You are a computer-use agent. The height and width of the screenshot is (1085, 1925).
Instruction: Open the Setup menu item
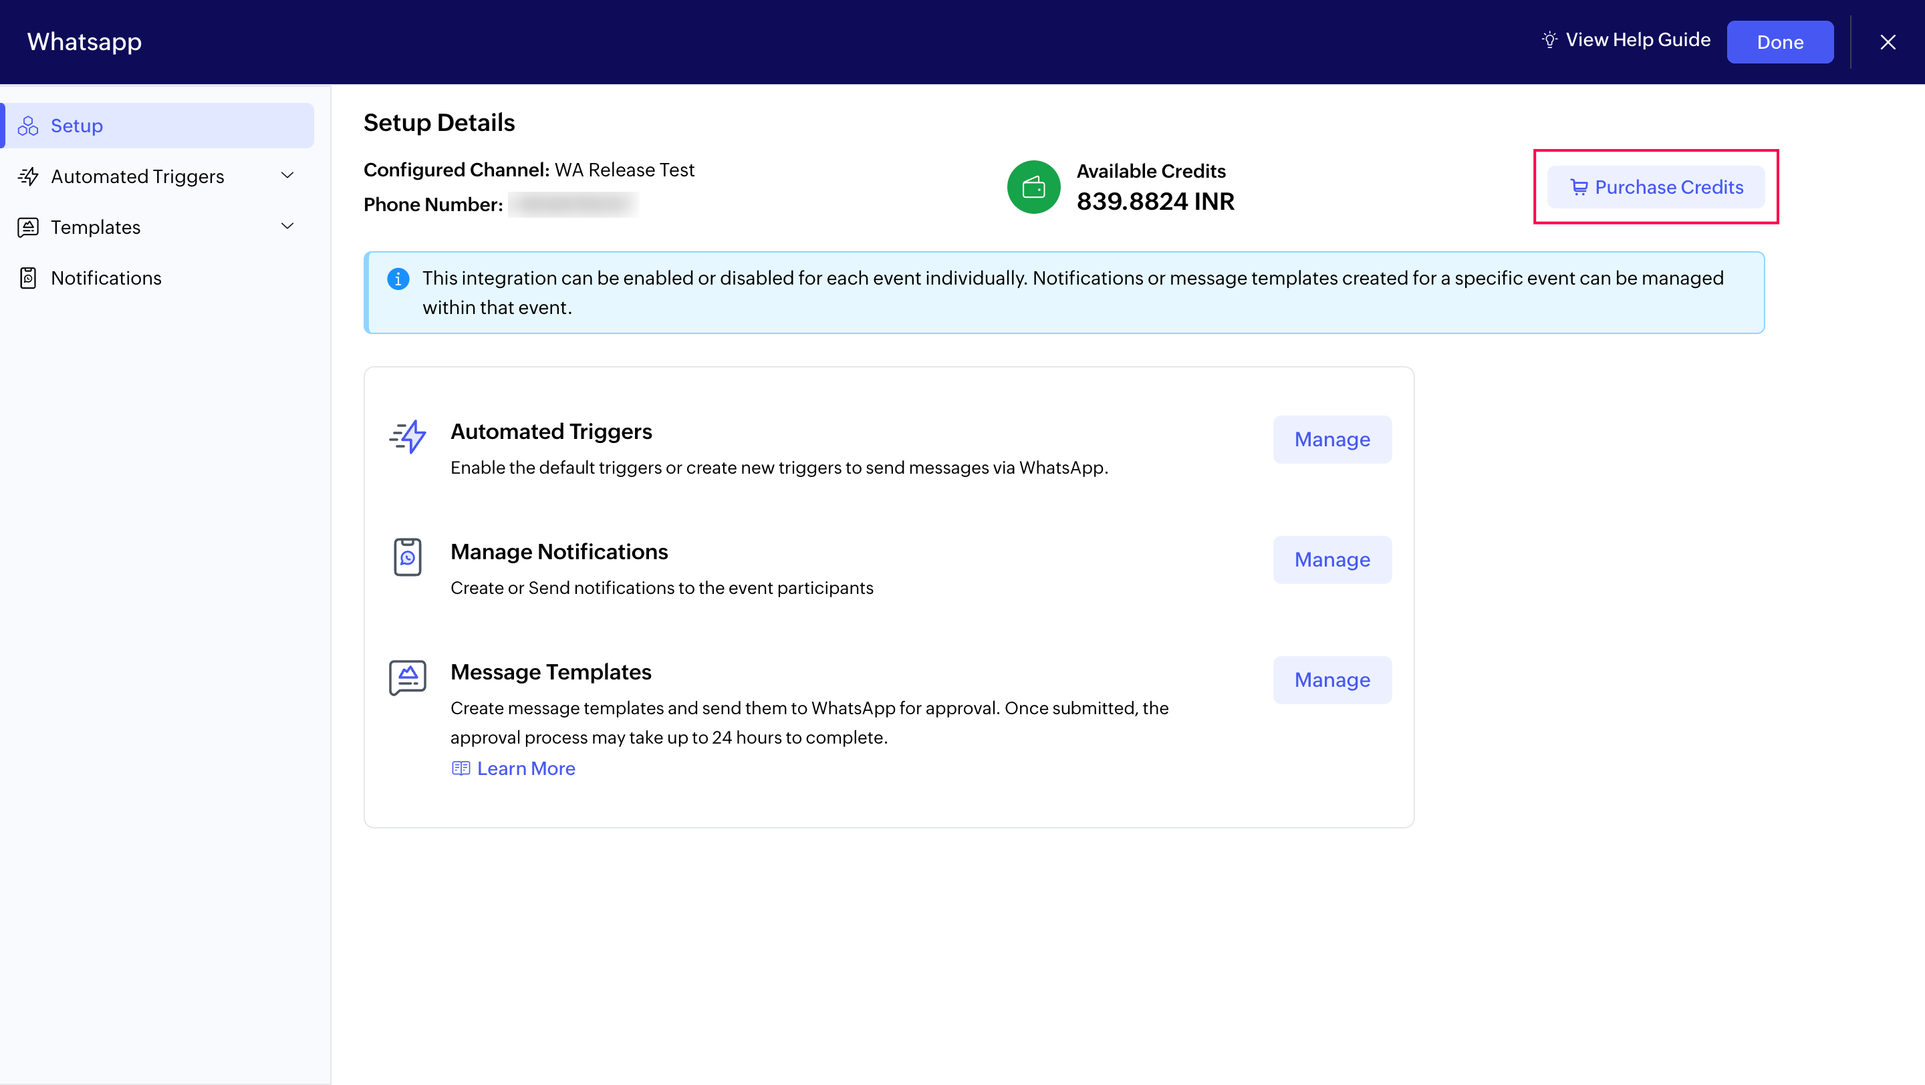coord(77,126)
